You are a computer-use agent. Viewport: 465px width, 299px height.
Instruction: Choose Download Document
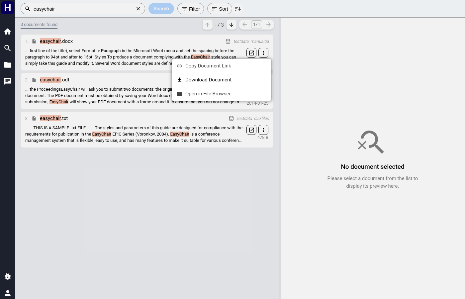(x=222, y=80)
